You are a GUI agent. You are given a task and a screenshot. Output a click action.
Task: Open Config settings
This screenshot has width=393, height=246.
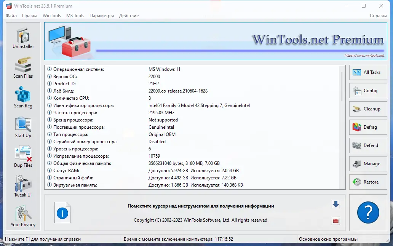[368, 91]
